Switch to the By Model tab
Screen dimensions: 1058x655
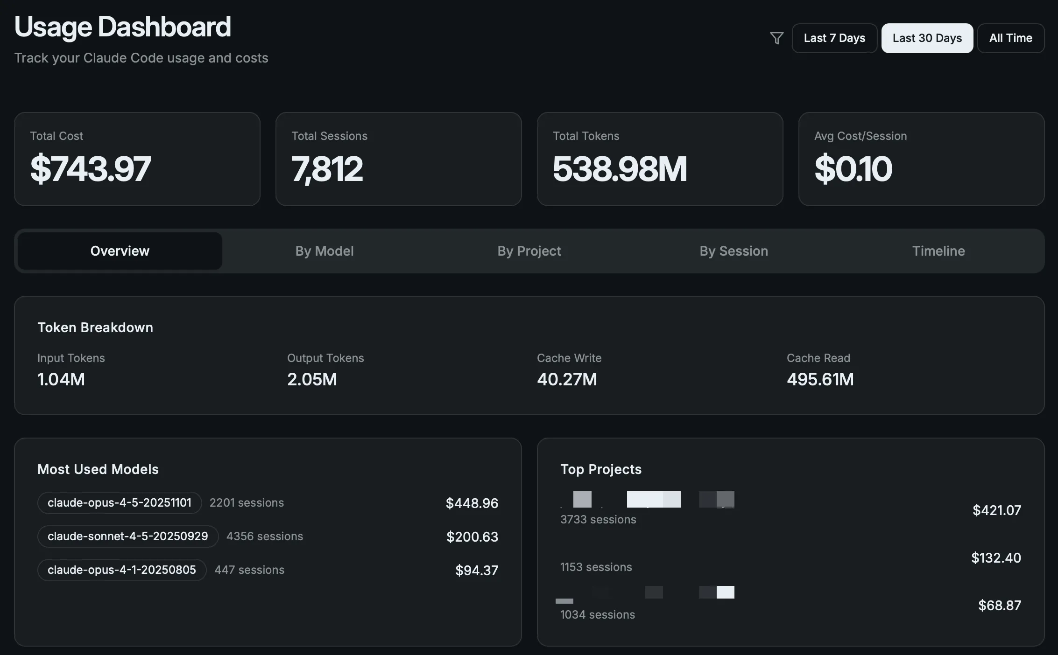tap(324, 251)
